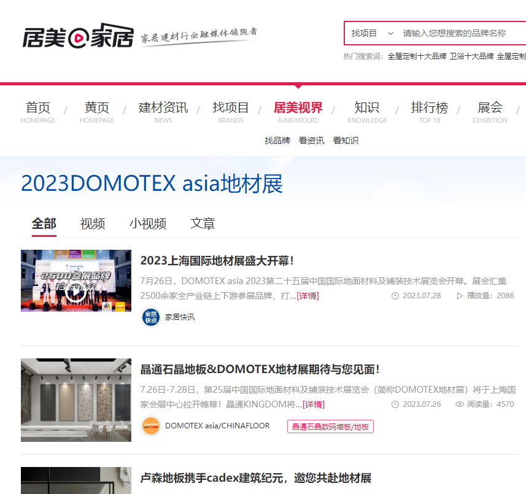Switch to the 视频 tab
This screenshot has height=494, width=526.
93,224
